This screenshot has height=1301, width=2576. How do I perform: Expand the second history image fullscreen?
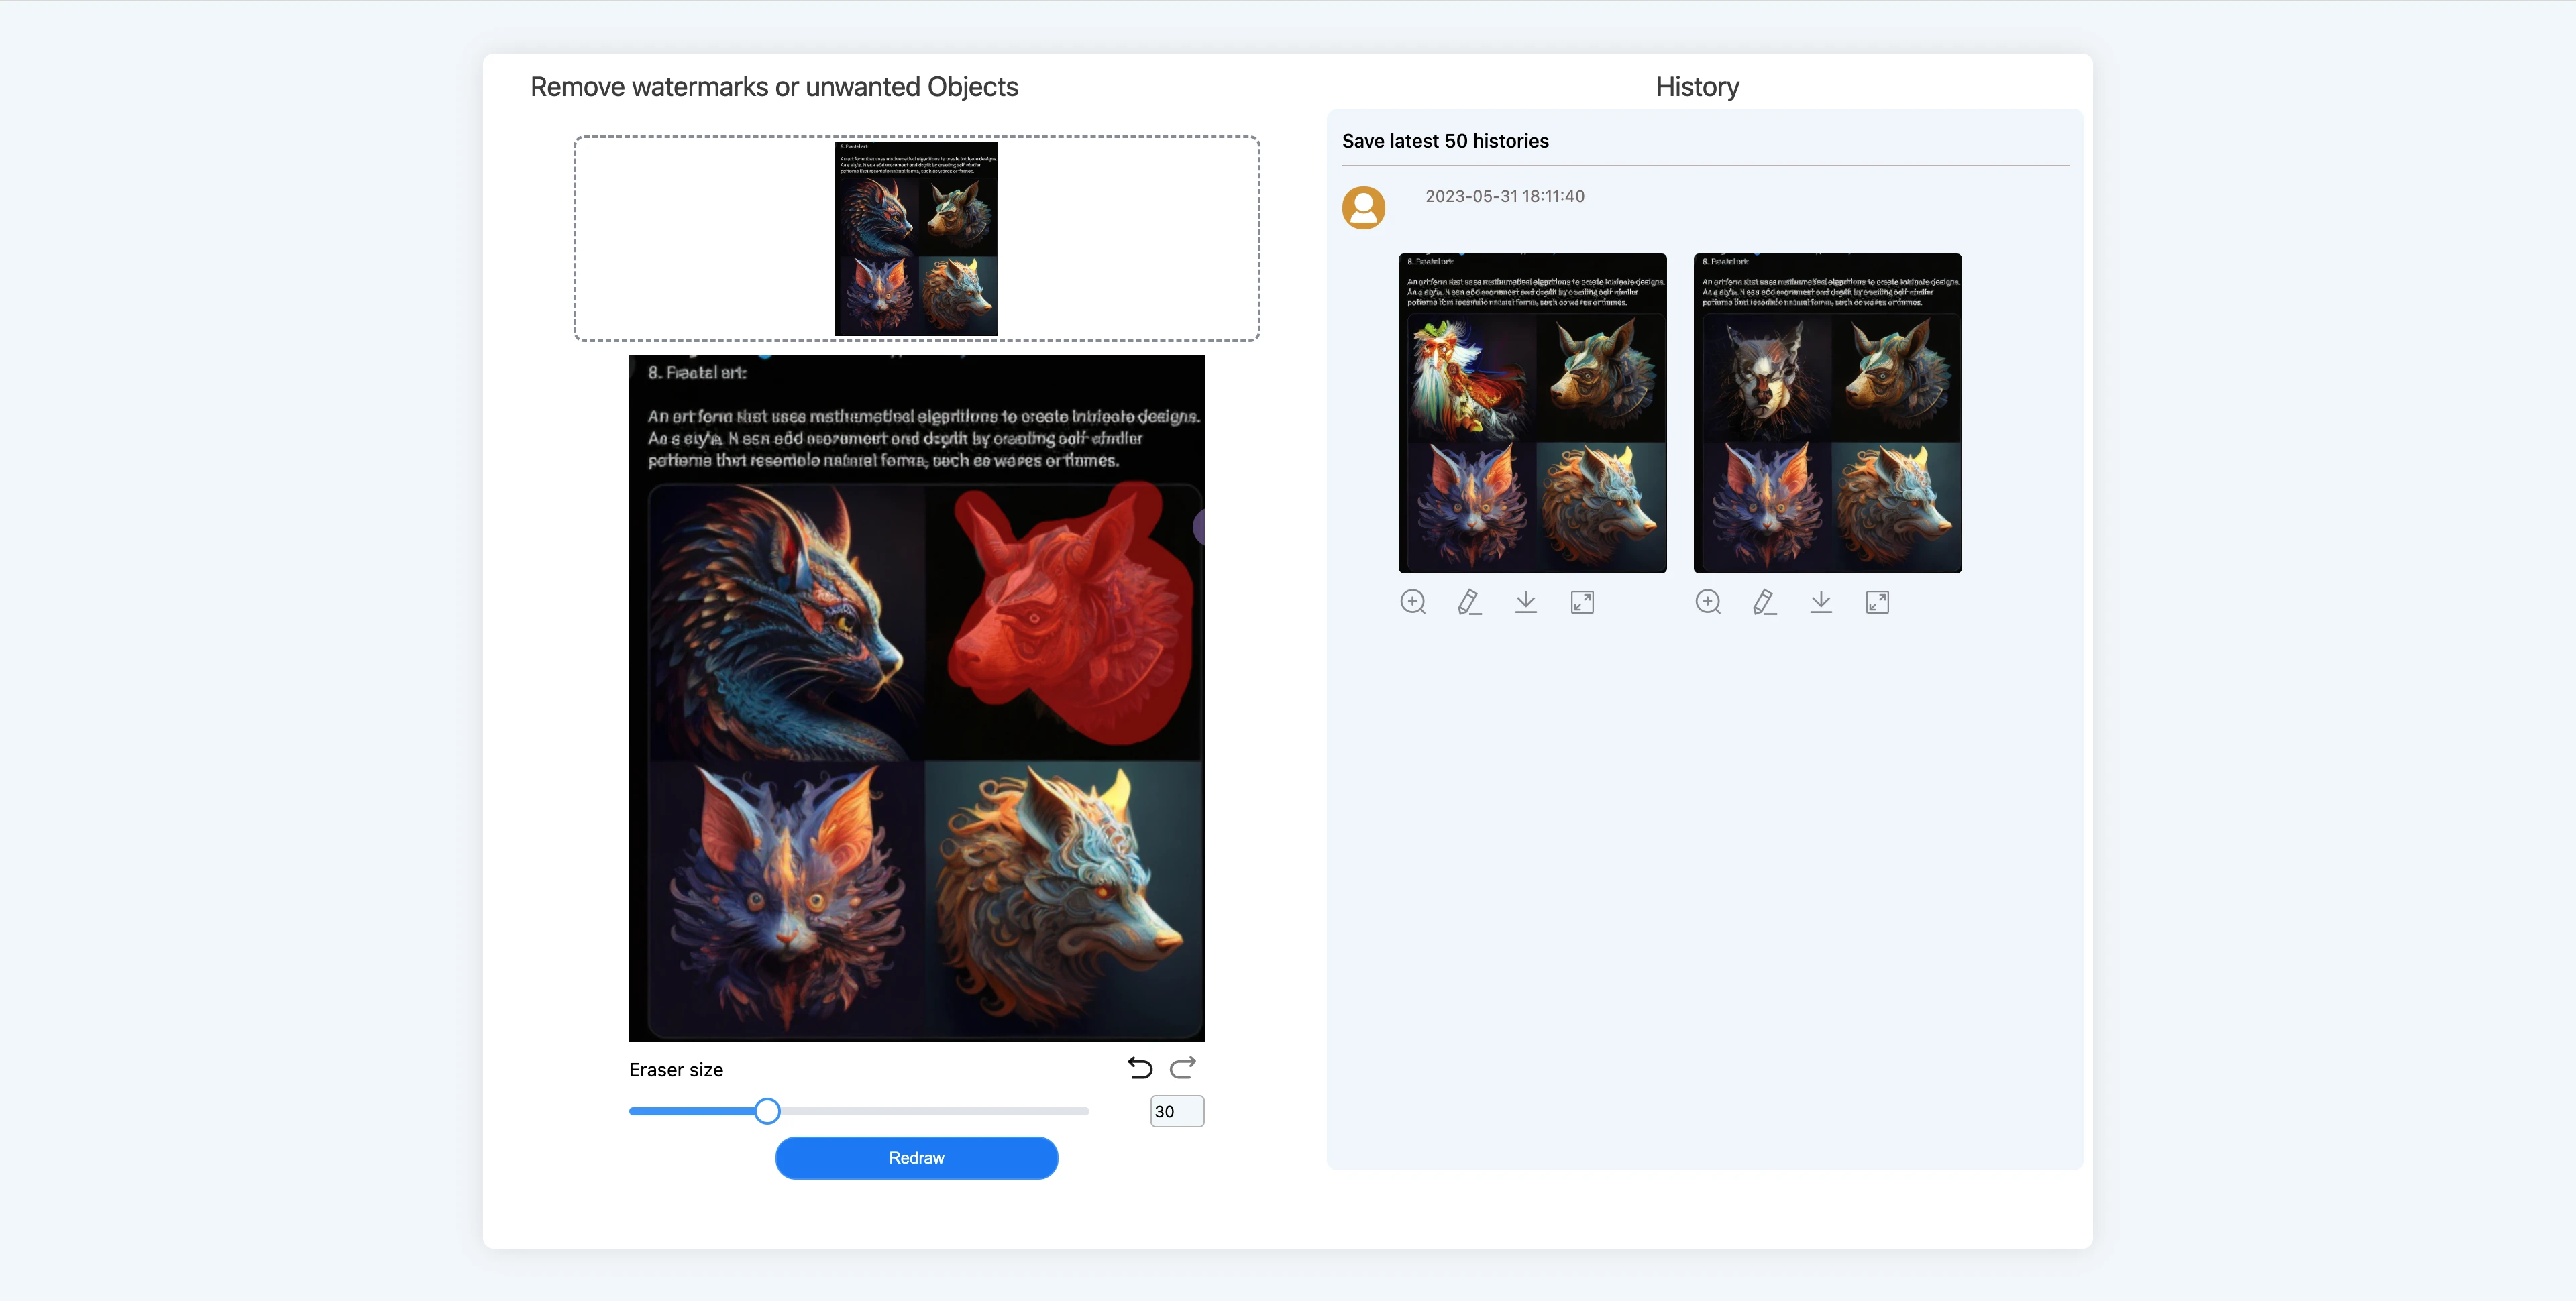(1877, 602)
